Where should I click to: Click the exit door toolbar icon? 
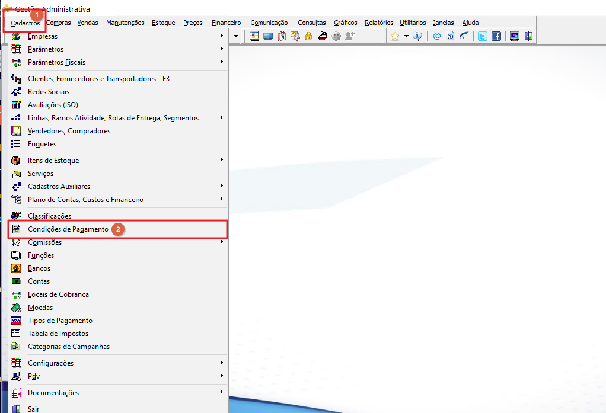coord(528,36)
